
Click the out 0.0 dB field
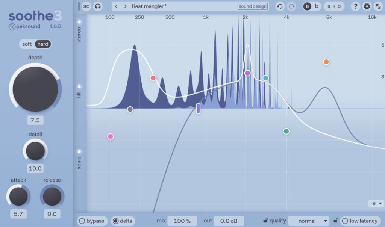click(229, 221)
